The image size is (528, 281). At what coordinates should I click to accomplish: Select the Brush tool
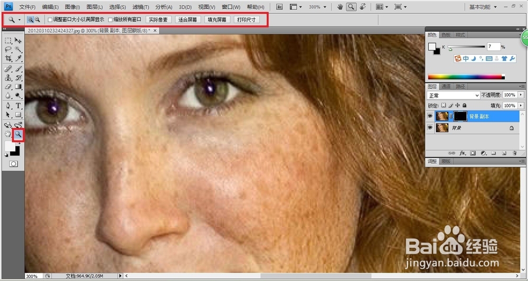[x=18, y=69]
